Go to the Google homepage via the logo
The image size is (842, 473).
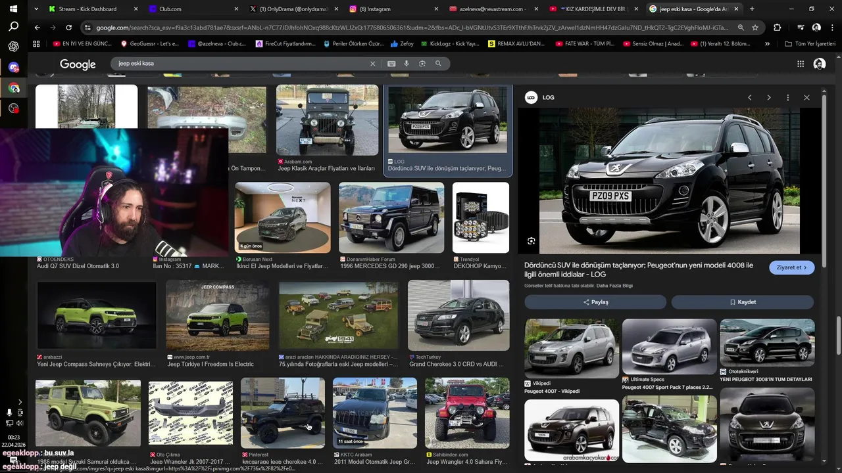(78, 64)
